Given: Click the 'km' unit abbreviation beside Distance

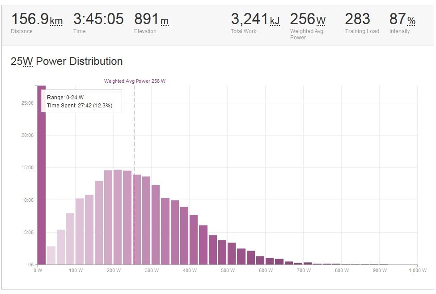Looking at the screenshot, I should (x=56, y=21).
